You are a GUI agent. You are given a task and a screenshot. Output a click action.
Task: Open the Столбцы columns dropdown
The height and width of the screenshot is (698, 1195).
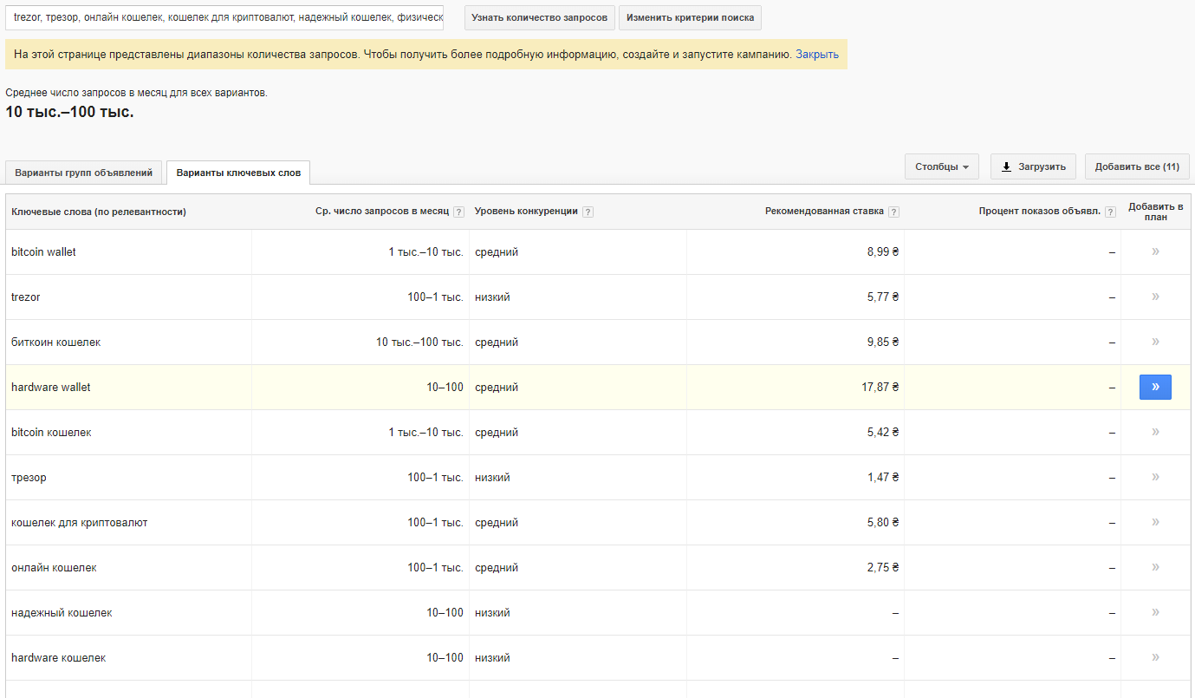pyautogui.click(x=941, y=166)
